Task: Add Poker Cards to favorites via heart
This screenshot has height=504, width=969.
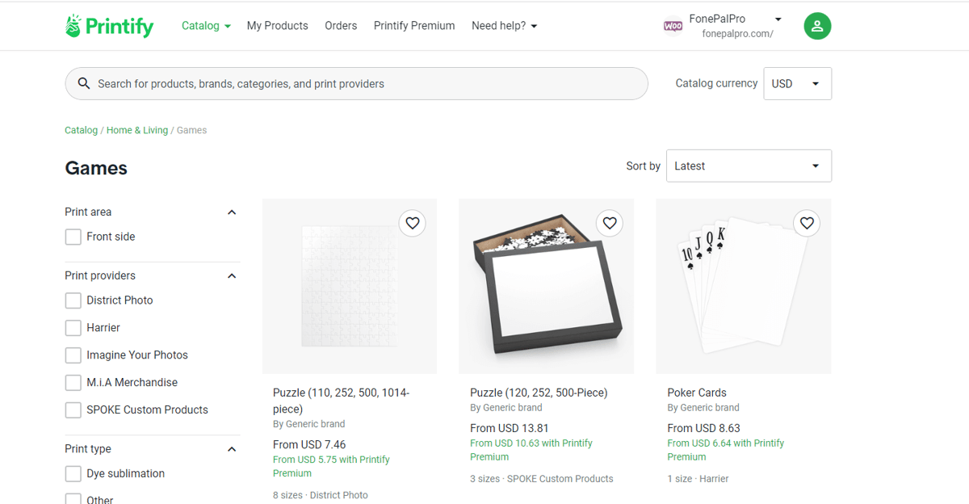Action: (x=807, y=223)
